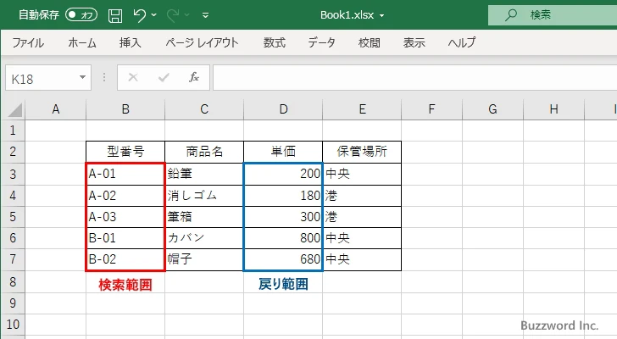
Task: Select cell containing 消しゴム
Action: (x=204, y=196)
